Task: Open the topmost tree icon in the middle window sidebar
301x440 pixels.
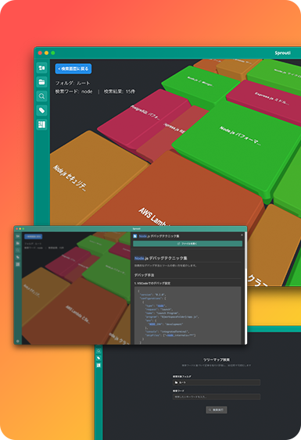Action: (18, 236)
